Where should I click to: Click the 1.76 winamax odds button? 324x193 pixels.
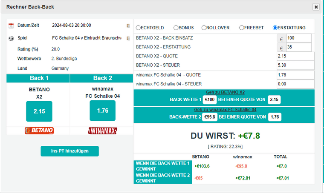(103, 111)
